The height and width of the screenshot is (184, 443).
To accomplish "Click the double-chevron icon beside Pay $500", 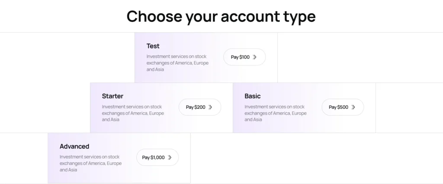I will pos(353,107).
